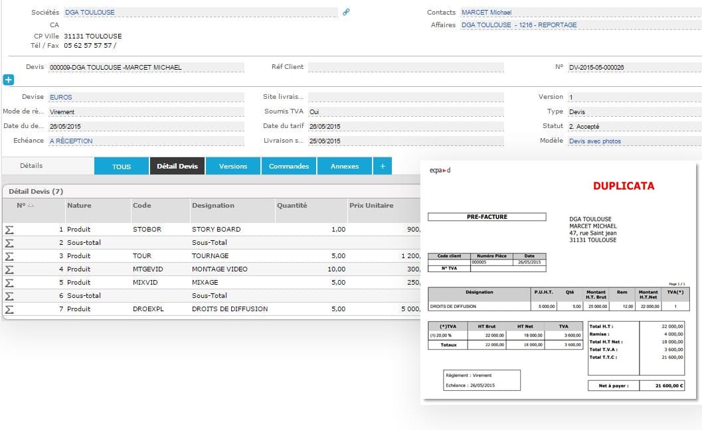Open the Commandes tab
702x430 pixels.
click(289, 166)
